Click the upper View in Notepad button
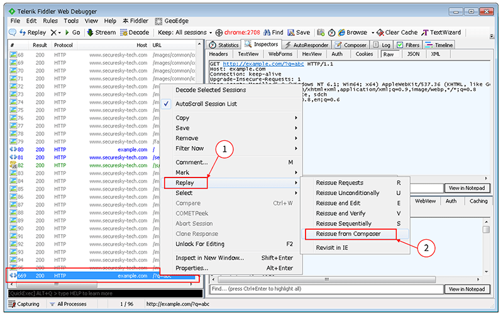This screenshot has width=503, height=316. [x=467, y=188]
